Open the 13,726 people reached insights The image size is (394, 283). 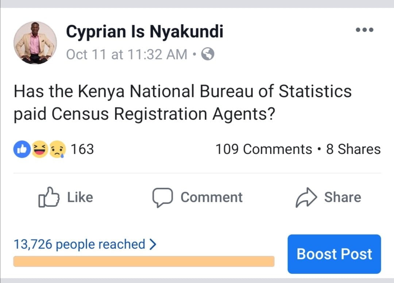tap(80, 244)
